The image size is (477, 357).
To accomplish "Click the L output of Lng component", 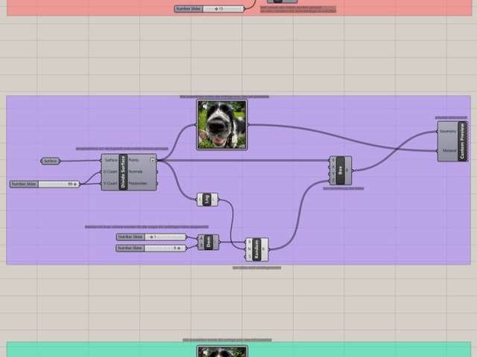I will point(214,199).
